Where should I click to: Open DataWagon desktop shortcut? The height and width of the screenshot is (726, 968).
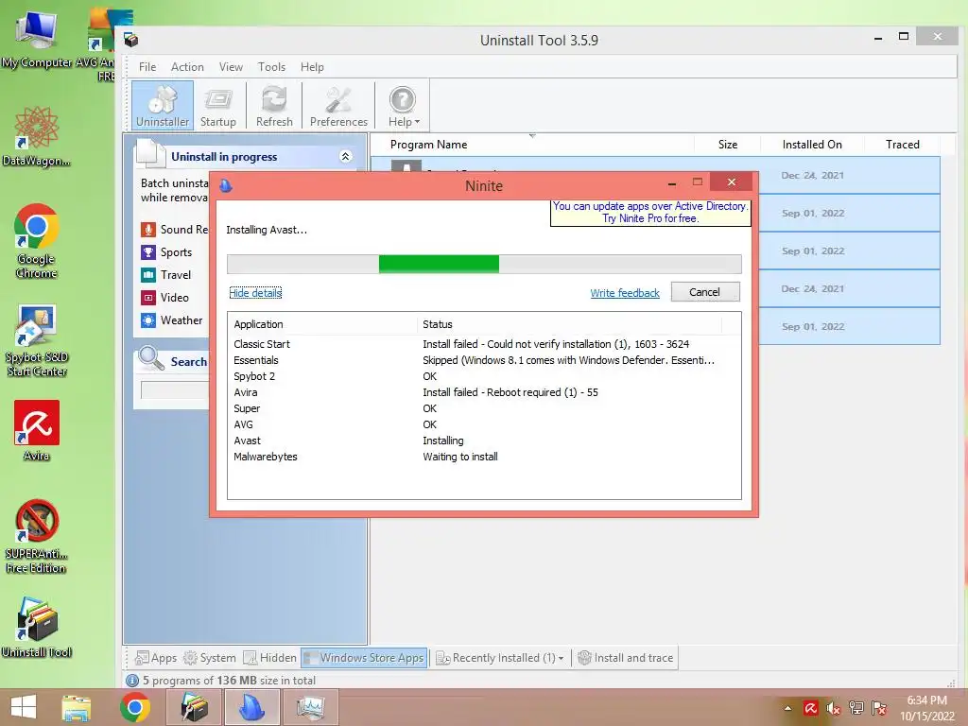[x=37, y=136]
